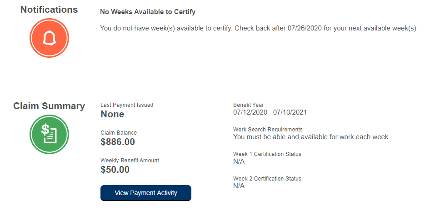
Task: Click the orange Notifications bell icon
Action: pyautogui.click(x=49, y=38)
